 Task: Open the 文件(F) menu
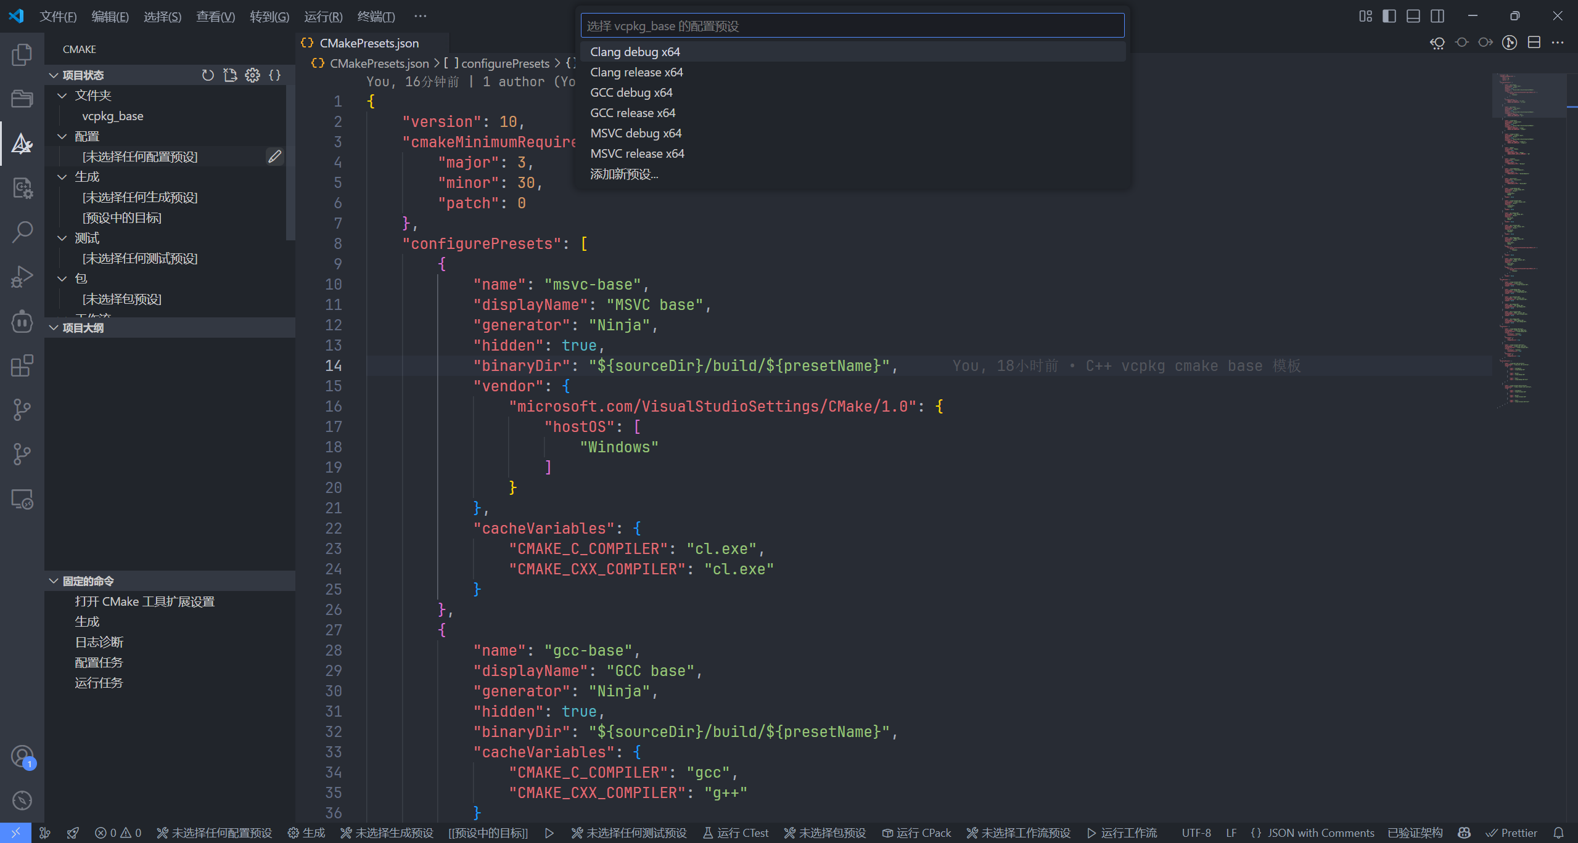coord(58,17)
